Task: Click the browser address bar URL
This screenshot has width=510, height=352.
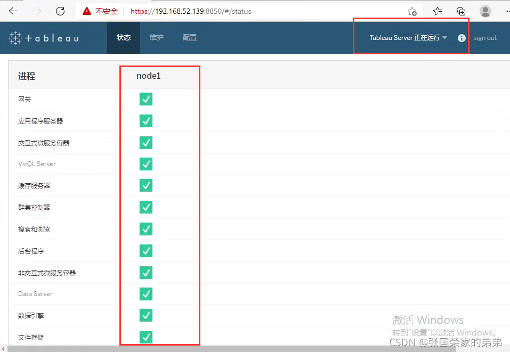Action: 191,11
